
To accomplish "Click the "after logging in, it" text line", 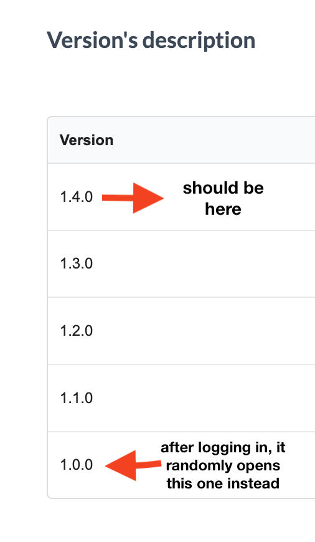I will click(x=223, y=448).
